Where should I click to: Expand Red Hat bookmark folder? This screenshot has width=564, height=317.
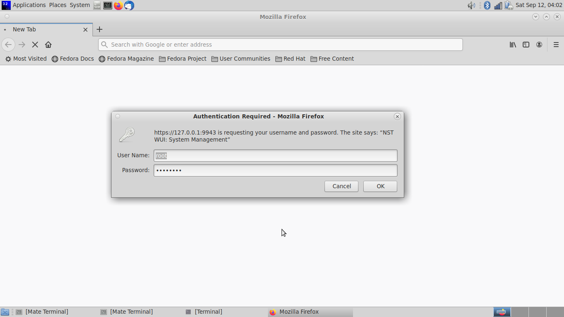tap(290, 59)
